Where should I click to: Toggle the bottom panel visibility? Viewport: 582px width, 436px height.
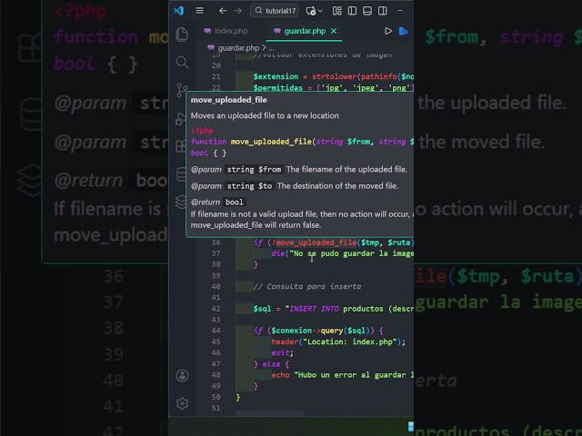click(x=367, y=11)
